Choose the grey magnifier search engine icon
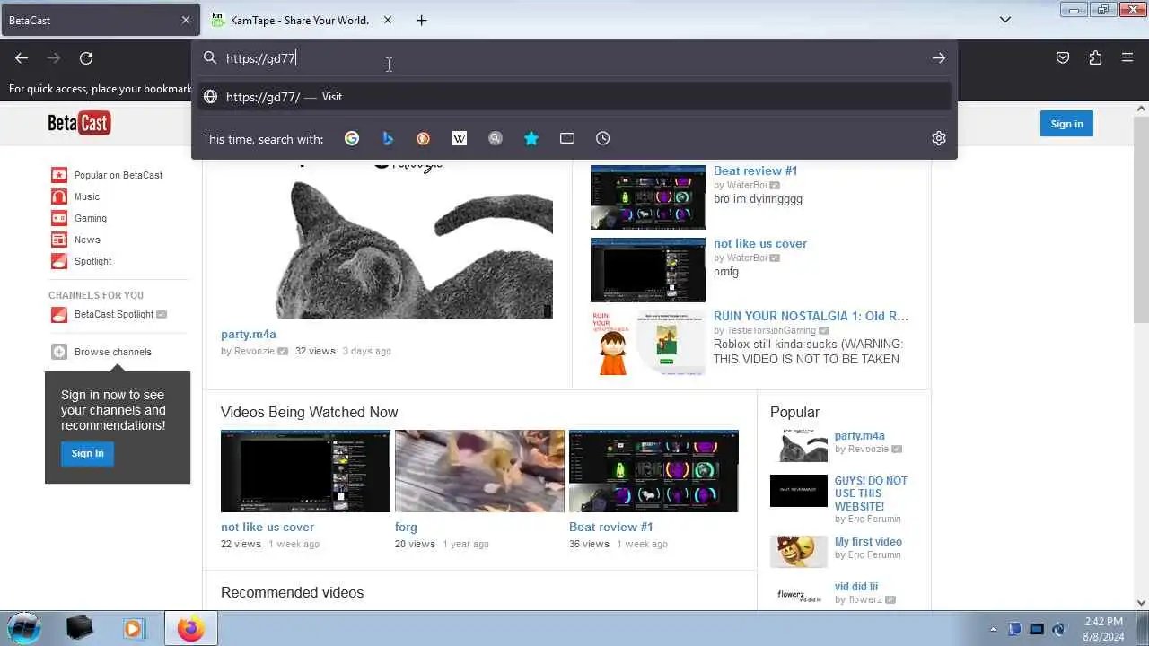 (x=496, y=138)
